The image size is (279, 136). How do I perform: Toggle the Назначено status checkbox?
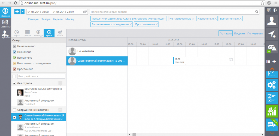click(x=15, y=52)
